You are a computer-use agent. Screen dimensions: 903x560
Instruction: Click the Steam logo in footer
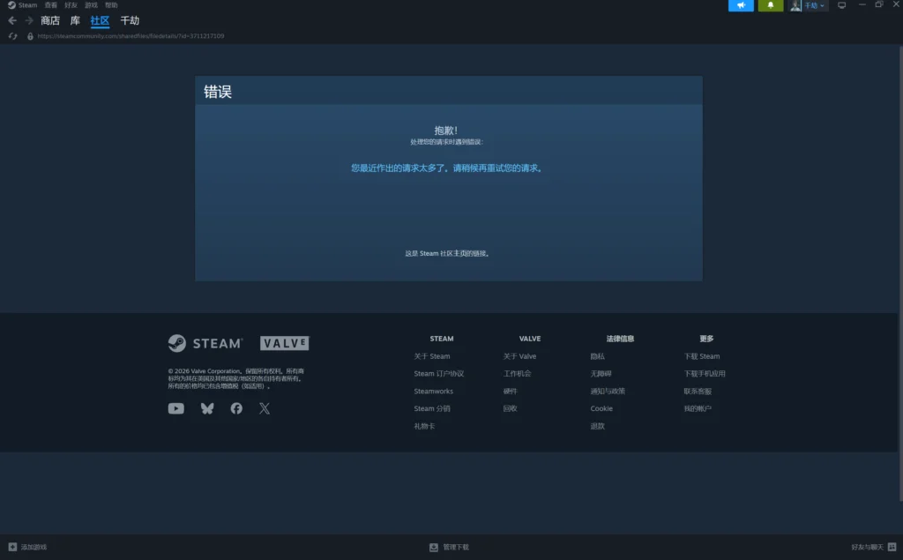pyautogui.click(x=205, y=343)
